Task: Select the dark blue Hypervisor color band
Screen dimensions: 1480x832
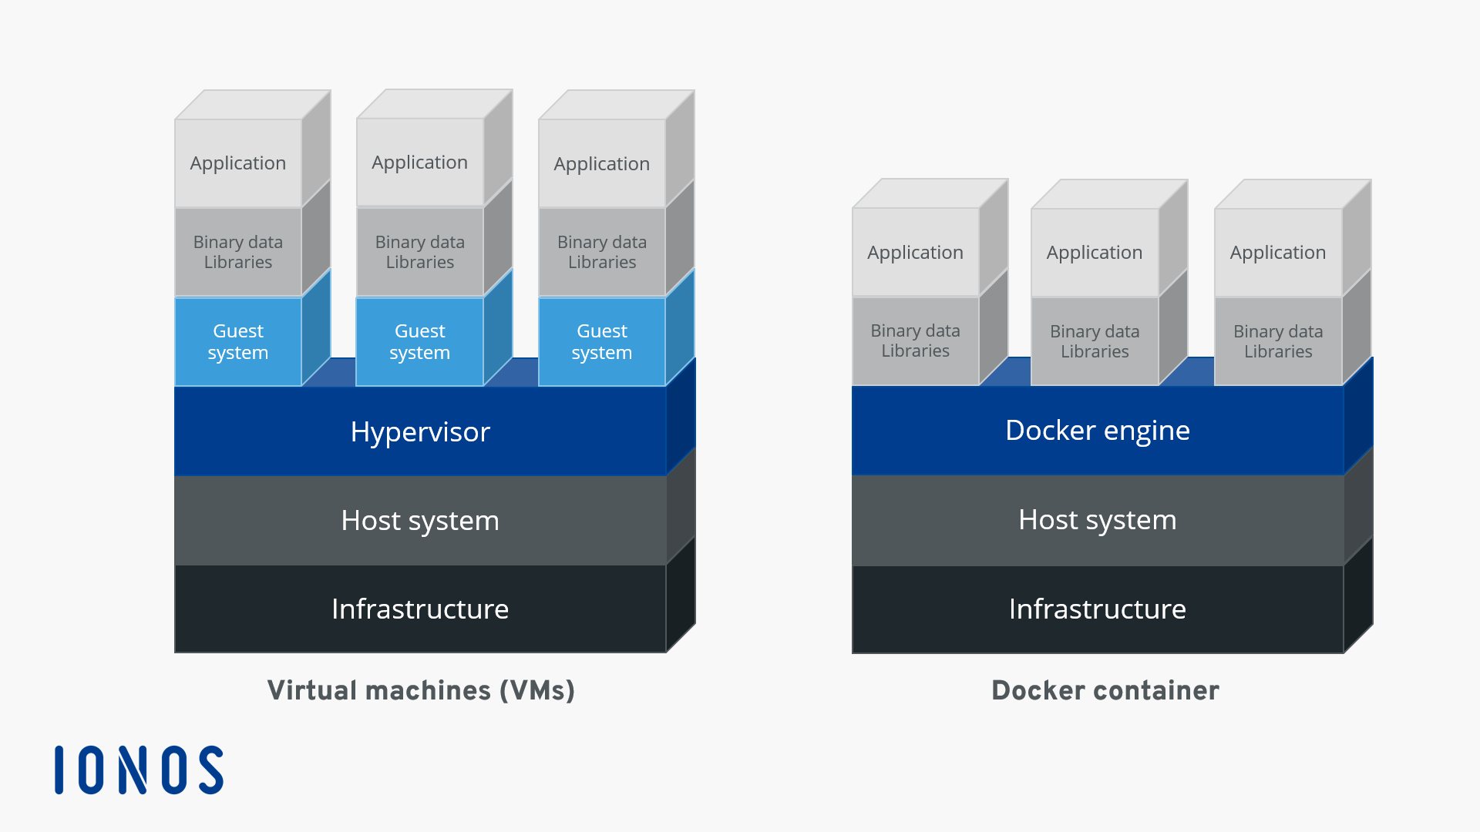Action: (420, 431)
